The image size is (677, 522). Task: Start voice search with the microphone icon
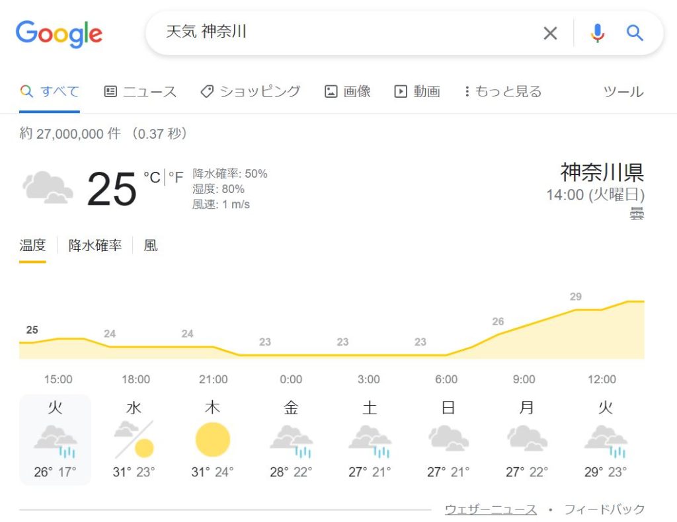pyautogui.click(x=598, y=33)
